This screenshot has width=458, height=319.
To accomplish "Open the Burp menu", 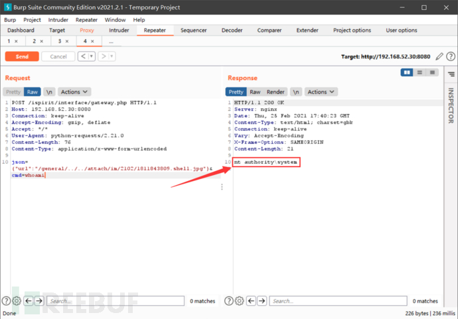I will click(10, 19).
